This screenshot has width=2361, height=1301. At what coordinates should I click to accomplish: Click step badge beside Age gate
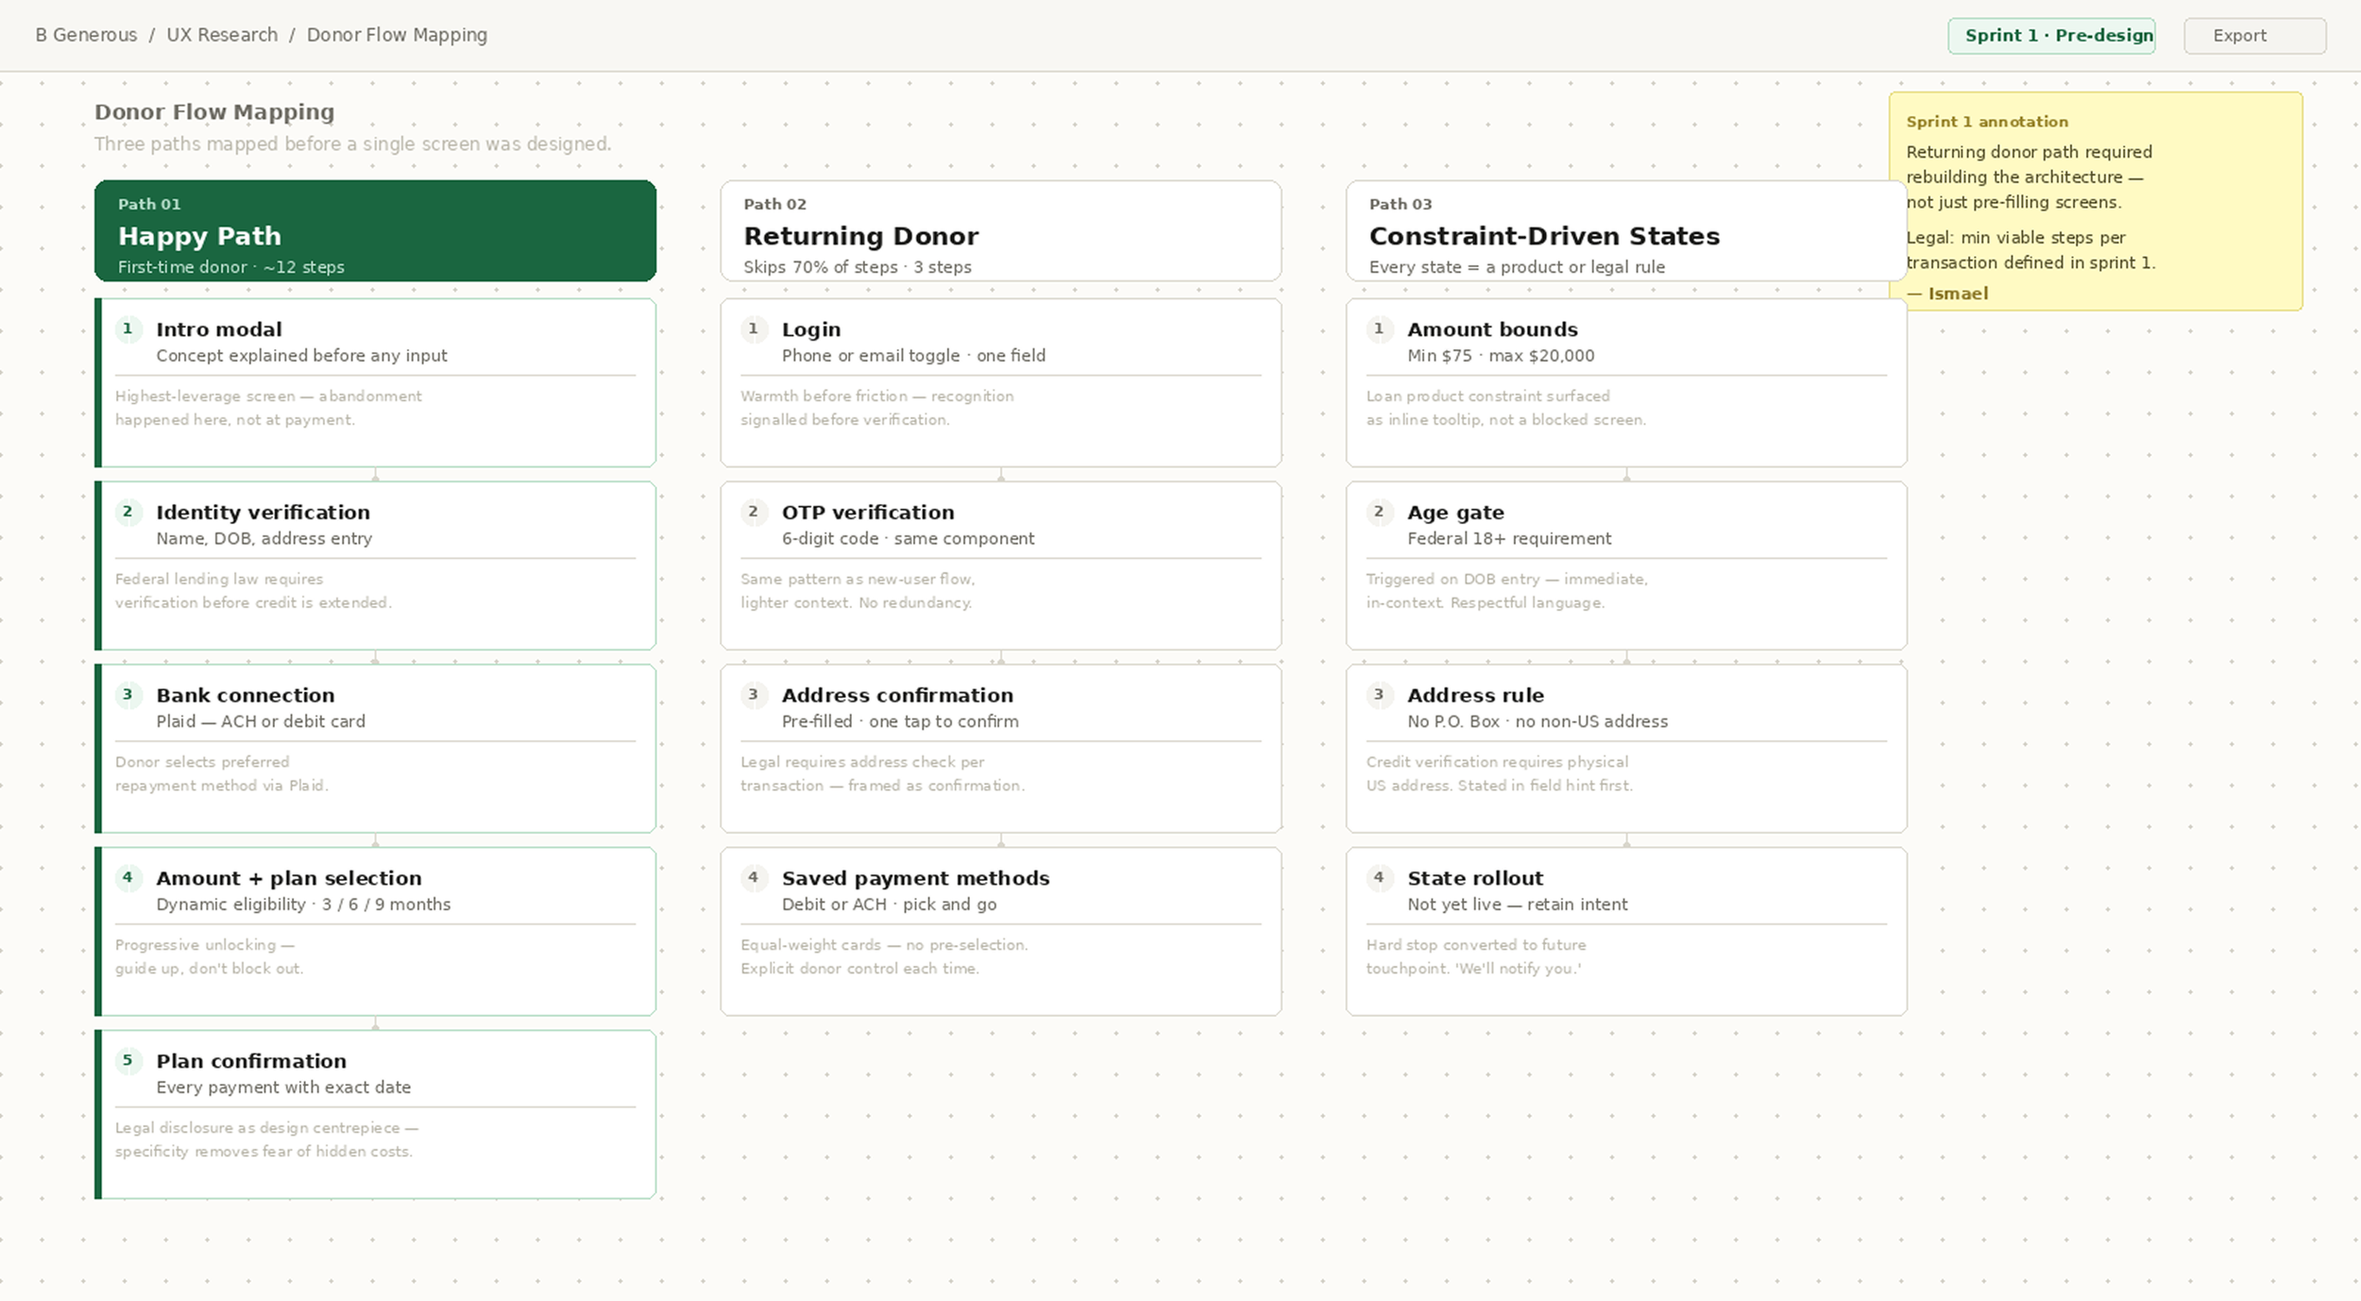tap(1378, 512)
